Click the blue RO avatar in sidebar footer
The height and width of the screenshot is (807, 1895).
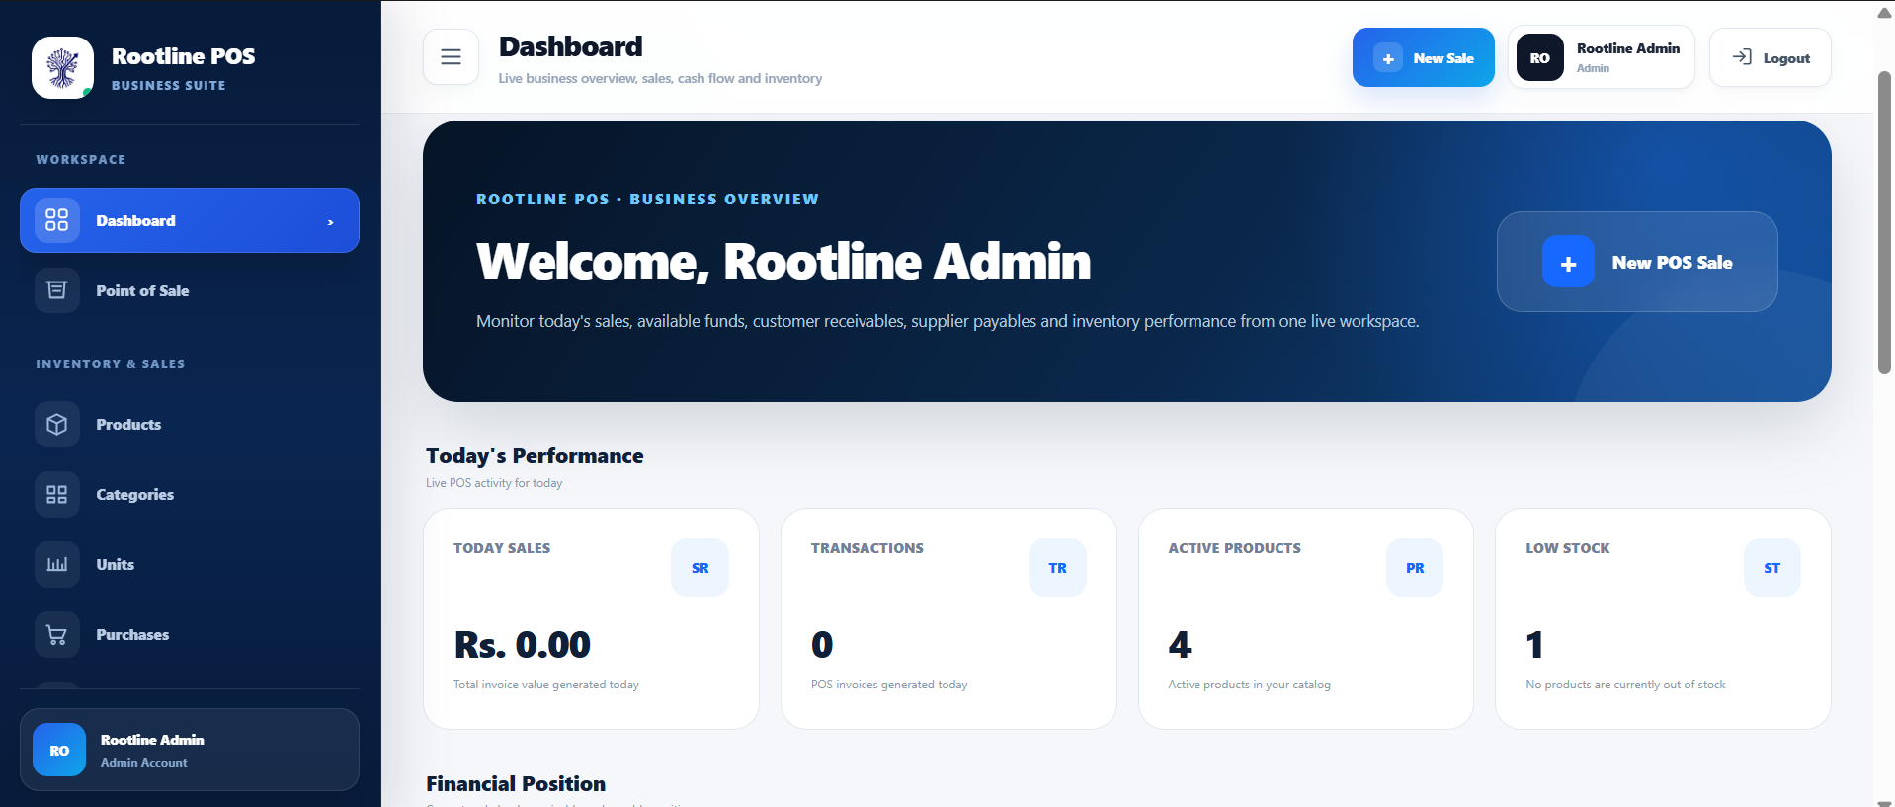point(59,750)
